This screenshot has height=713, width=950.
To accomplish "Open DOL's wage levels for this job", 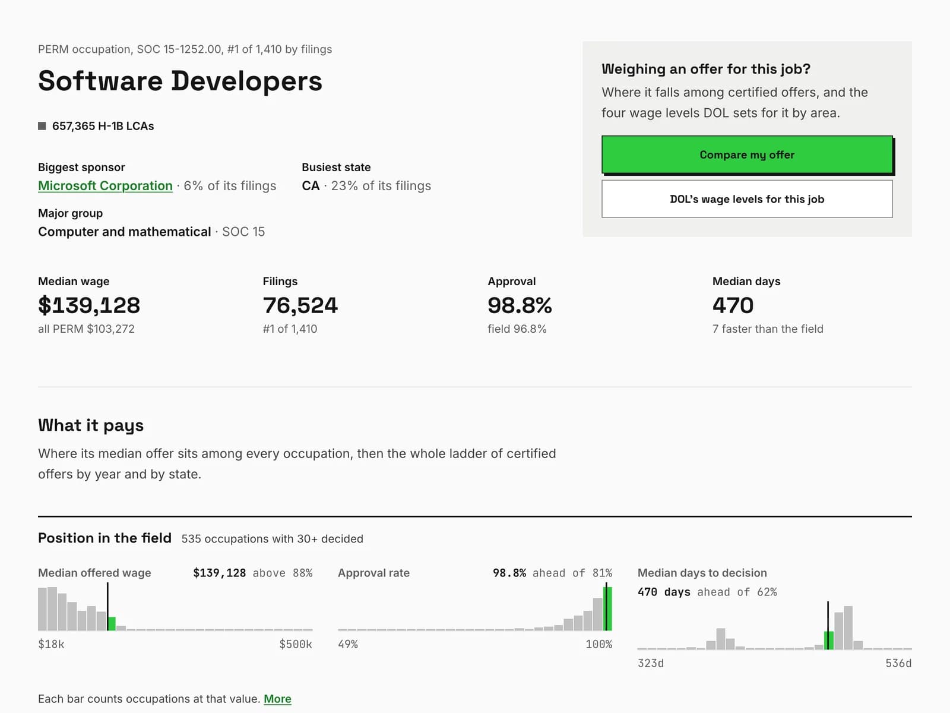I will (x=747, y=199).
